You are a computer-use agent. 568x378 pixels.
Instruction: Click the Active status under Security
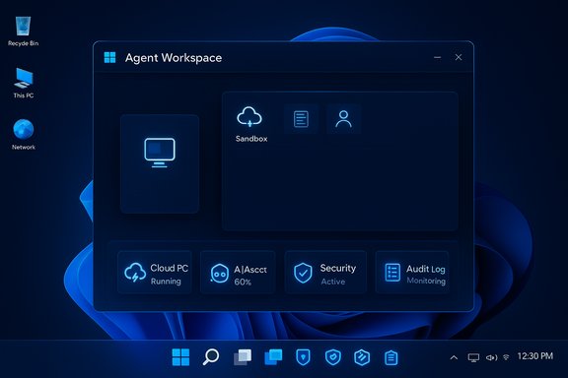(x=333, y=282)
